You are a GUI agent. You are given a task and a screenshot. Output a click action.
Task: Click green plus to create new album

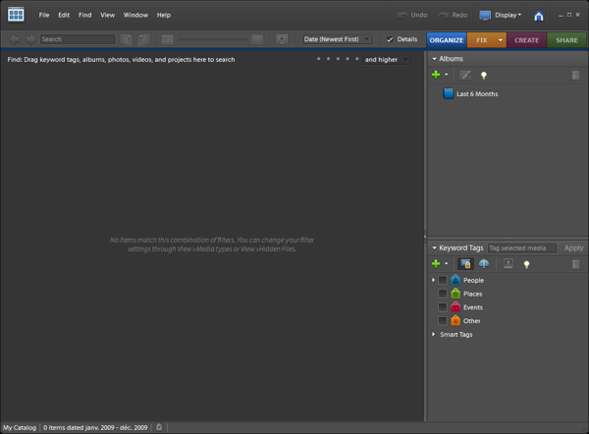[436, 75]
